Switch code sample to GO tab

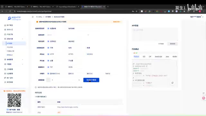[144, 57]
